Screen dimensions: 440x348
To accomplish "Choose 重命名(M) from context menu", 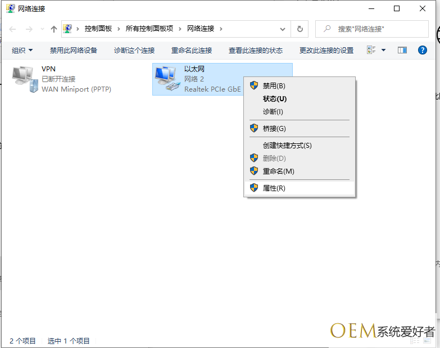I will 278,171.
